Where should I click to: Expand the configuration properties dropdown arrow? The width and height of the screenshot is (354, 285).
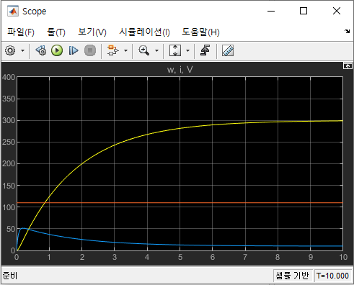point(22,50)
